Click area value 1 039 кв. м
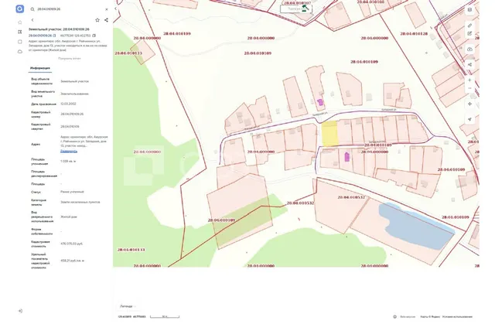 click(68, 161)
